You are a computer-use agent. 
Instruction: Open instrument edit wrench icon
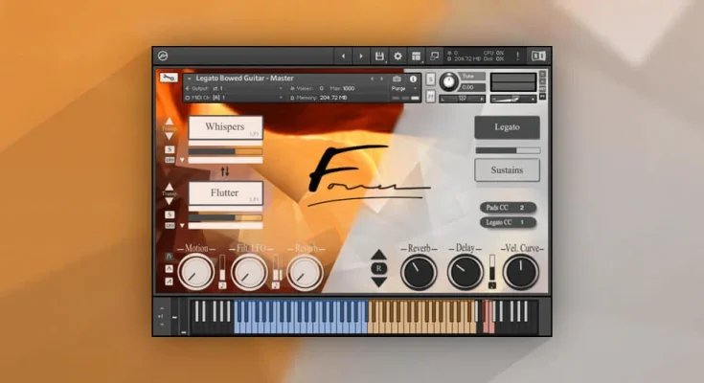click(x=169, y=79)
